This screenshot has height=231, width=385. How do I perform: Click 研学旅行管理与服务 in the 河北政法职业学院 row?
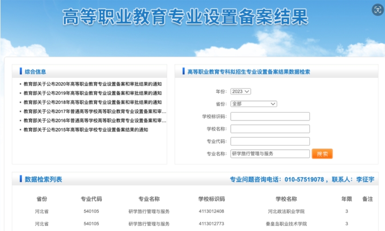pos(149,211)
